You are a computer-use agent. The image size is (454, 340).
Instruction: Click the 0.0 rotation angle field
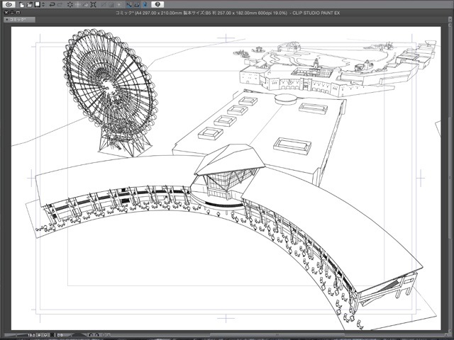coord(60,335)
